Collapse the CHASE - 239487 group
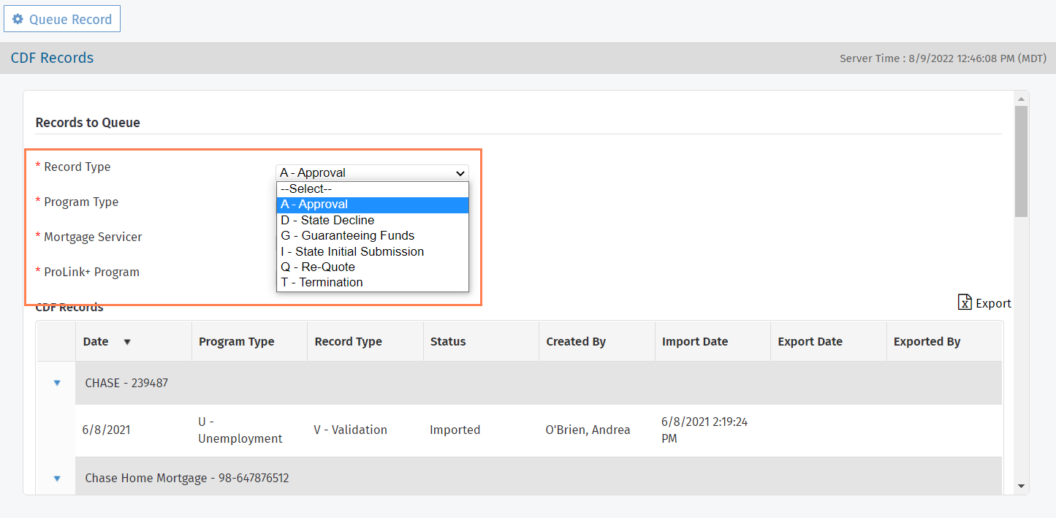Viewport: 1056px width, 518px height. pyautogui.click(x=57, y=383)
